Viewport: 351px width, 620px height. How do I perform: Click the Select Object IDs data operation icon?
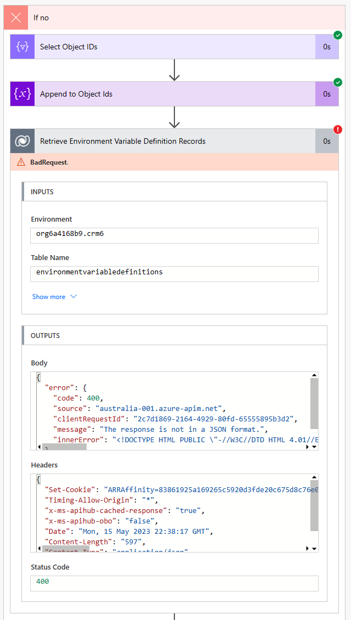tap(21, 47)
